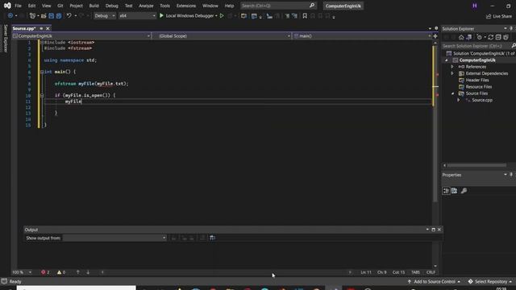516x290 pixels.
Task: Open the Git menu
Action: [60, 6]
